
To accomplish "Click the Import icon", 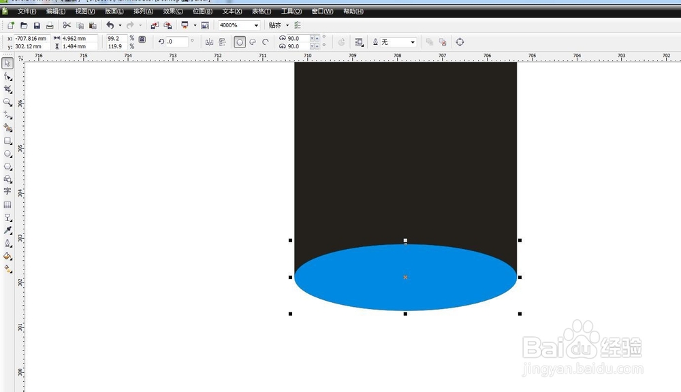I will click(155, 25).
